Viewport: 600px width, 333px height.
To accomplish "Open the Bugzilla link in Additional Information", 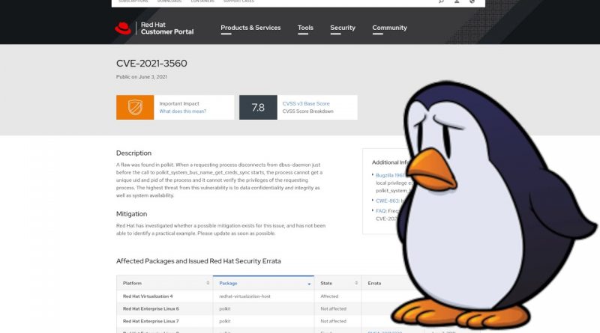I will 390,175.
